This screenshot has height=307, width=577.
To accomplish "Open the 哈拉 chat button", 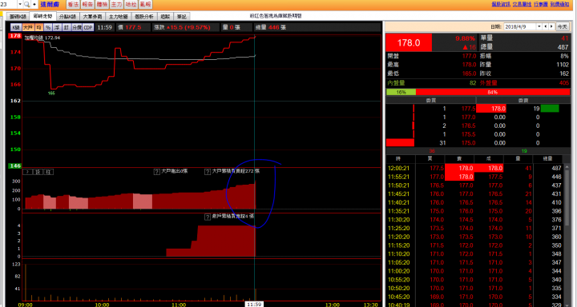I will [131, 5].
